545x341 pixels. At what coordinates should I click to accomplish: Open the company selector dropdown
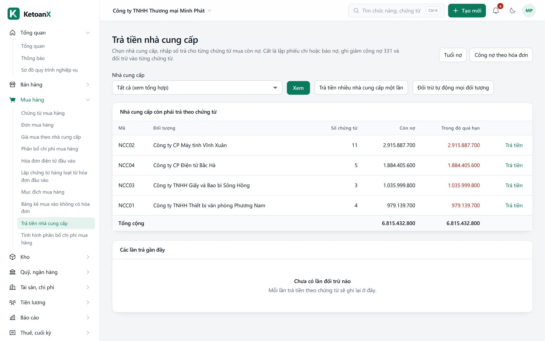(x=162, y=11)
